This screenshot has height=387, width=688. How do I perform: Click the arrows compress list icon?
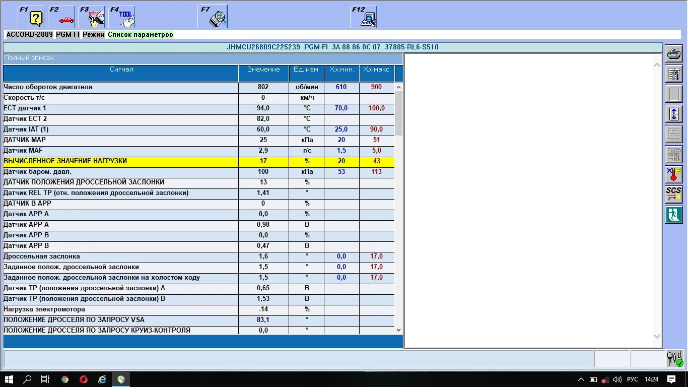[x=674, y=113]
